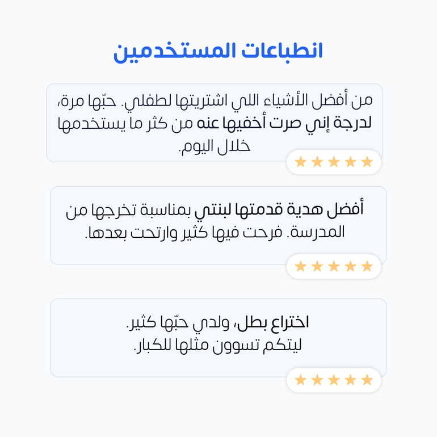This screenshot has width=437, height=437.
Task: Choose fourth star from left in graduation gift review
Action: tap(351, 266)
